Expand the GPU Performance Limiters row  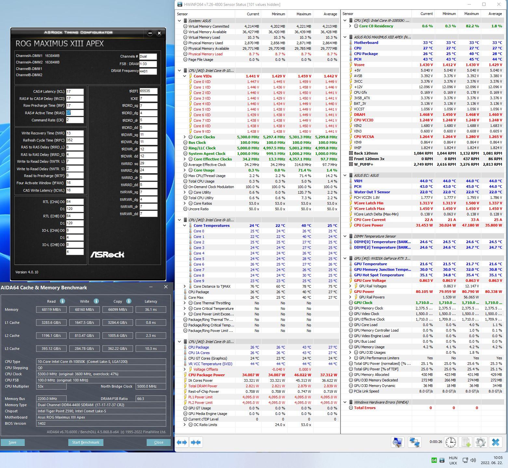coord(350,358)
